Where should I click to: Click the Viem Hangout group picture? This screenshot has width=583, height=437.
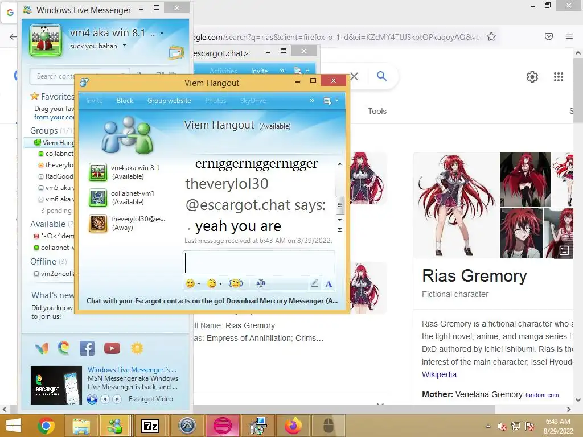coord(128,135)
